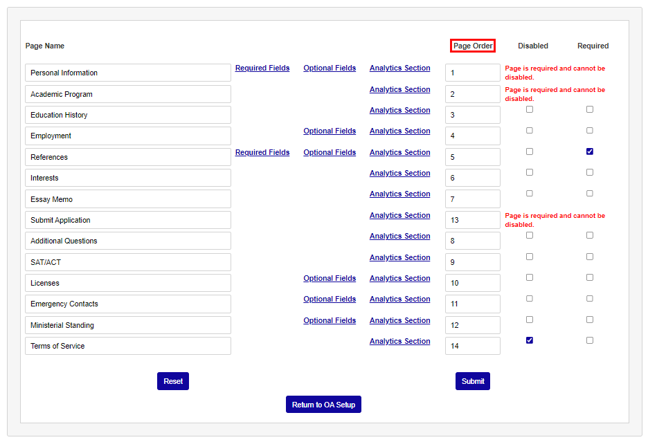Select the Essay Memo page name field
The width and height of the screenshot is (648, 442).
(128, 199)
